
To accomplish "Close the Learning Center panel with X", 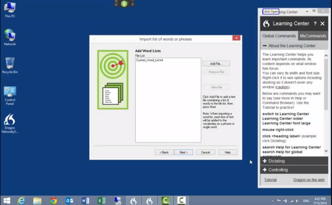I will pos(322,24).
